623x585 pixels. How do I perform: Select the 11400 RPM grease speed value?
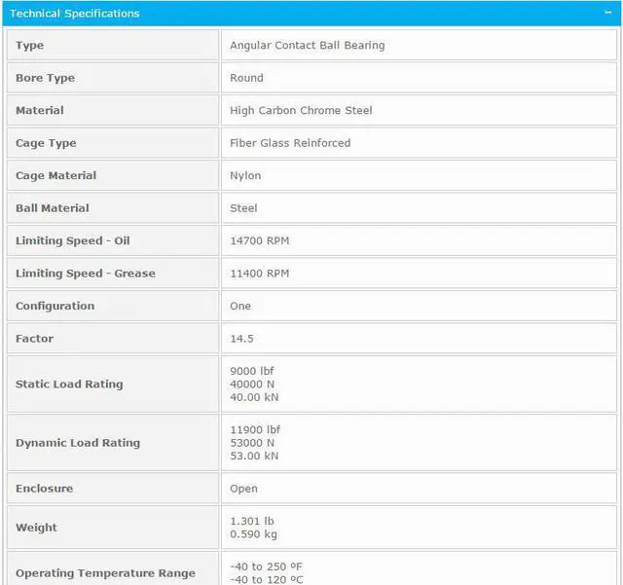pyautogui.click(x=259, y=274)
